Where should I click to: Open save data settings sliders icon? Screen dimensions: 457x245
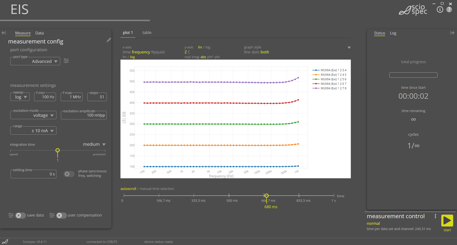coord(11,215)
